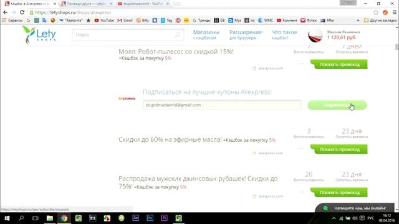The height and width of the screenshot is (224, 399).
Task: Switch to the stupidmadworld YouTube tab
Action: point(143,4)
